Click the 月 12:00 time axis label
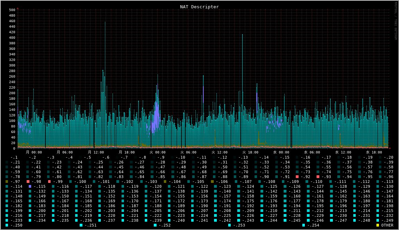This screenshot has width=399, height=230. click(x=96, y=152)
